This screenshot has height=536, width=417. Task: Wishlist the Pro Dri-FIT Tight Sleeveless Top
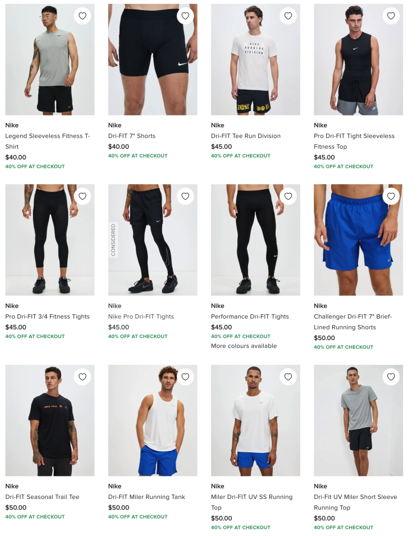coord(391,16)
